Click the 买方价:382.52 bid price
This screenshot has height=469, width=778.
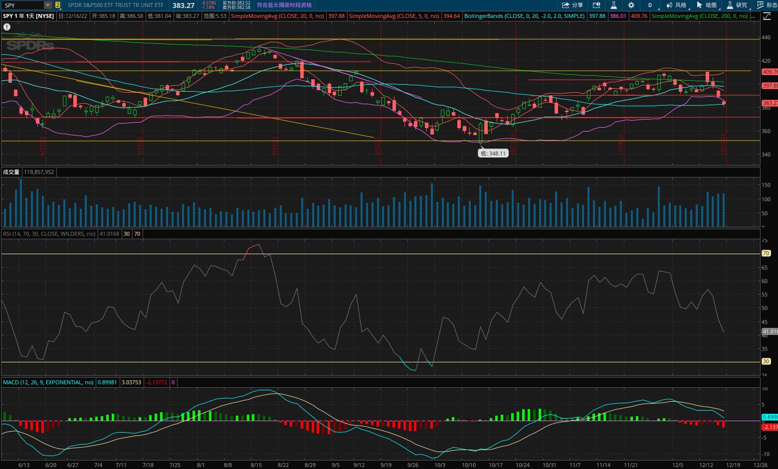coord(236,3)
